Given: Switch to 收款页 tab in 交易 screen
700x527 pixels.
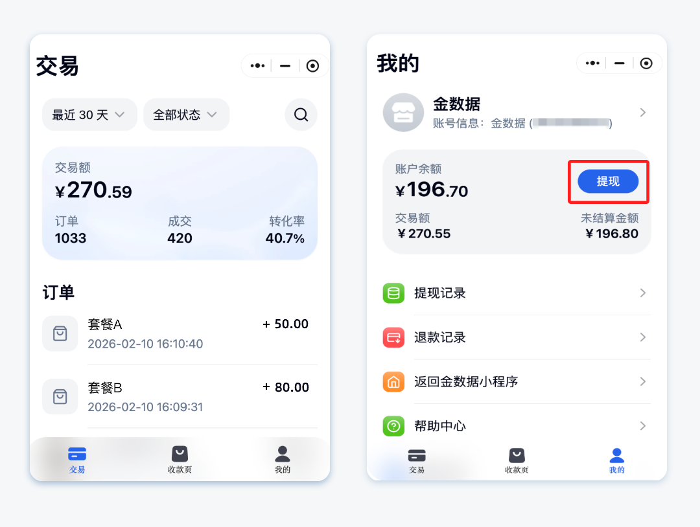Looking at the screenshot, I should pos(180,460).
